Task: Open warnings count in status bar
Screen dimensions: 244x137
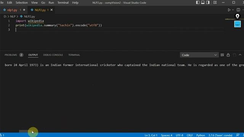Action: 2,135
